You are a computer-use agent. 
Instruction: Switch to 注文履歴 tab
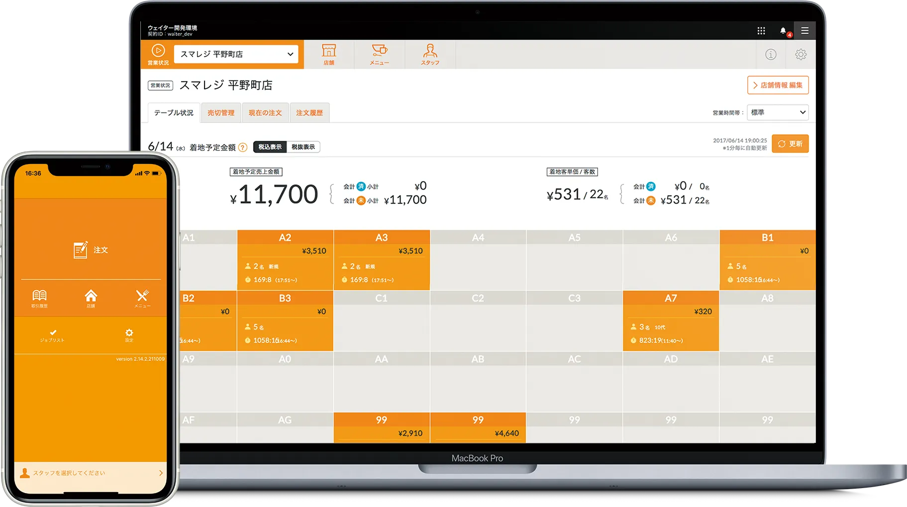click(x=309, y=113)
